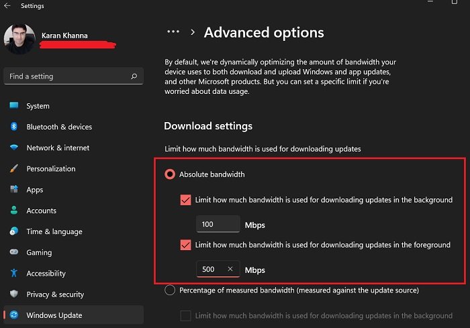Open the Windows Update section
The width and height of the screenshot is (470, 328).
click(54, 315)
